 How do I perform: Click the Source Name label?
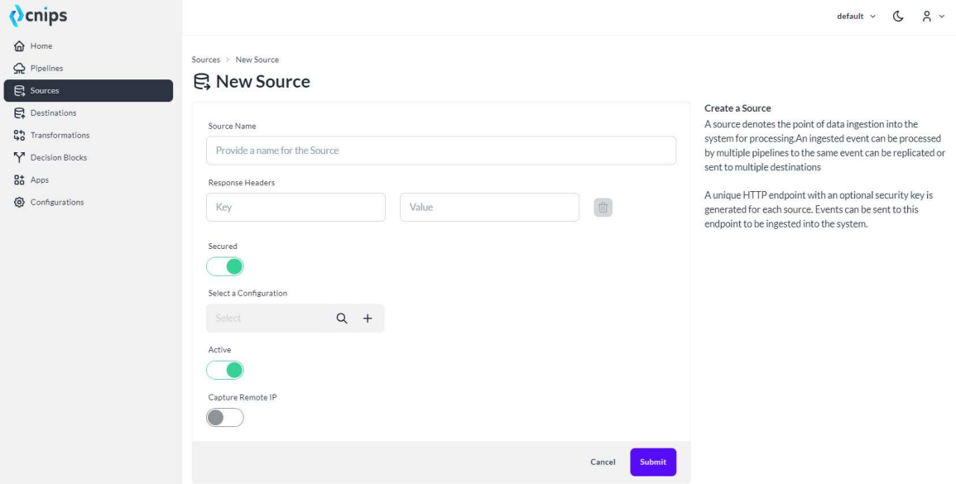(x=233, y=127)
